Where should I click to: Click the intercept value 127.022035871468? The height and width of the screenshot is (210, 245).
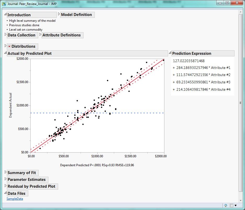[189, 61]
